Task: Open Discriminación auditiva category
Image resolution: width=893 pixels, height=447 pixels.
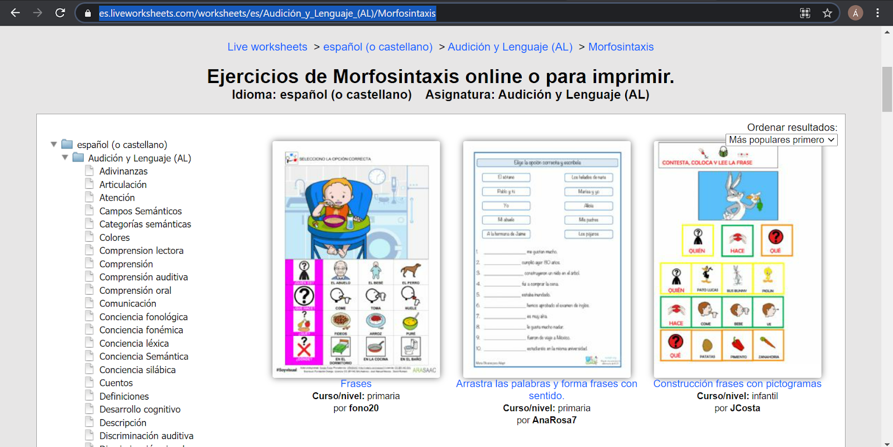Action: coord(146,436)
